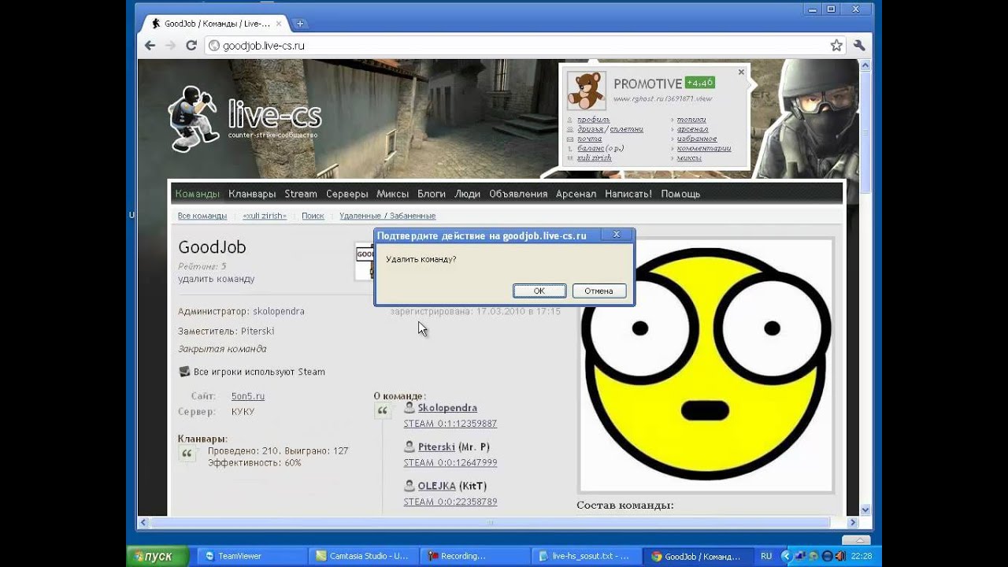
Task: Select Объявления in site menu
Action: coord(518,194)
